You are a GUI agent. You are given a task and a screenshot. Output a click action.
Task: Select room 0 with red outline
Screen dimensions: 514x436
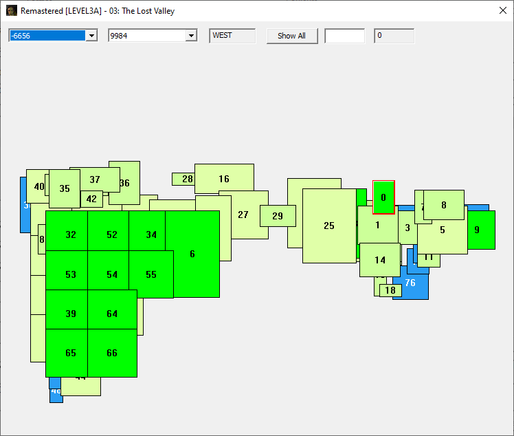[383, 197]
